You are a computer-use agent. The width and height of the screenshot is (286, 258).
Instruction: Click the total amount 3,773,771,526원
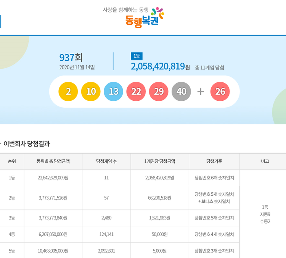[x=53, y=198]
